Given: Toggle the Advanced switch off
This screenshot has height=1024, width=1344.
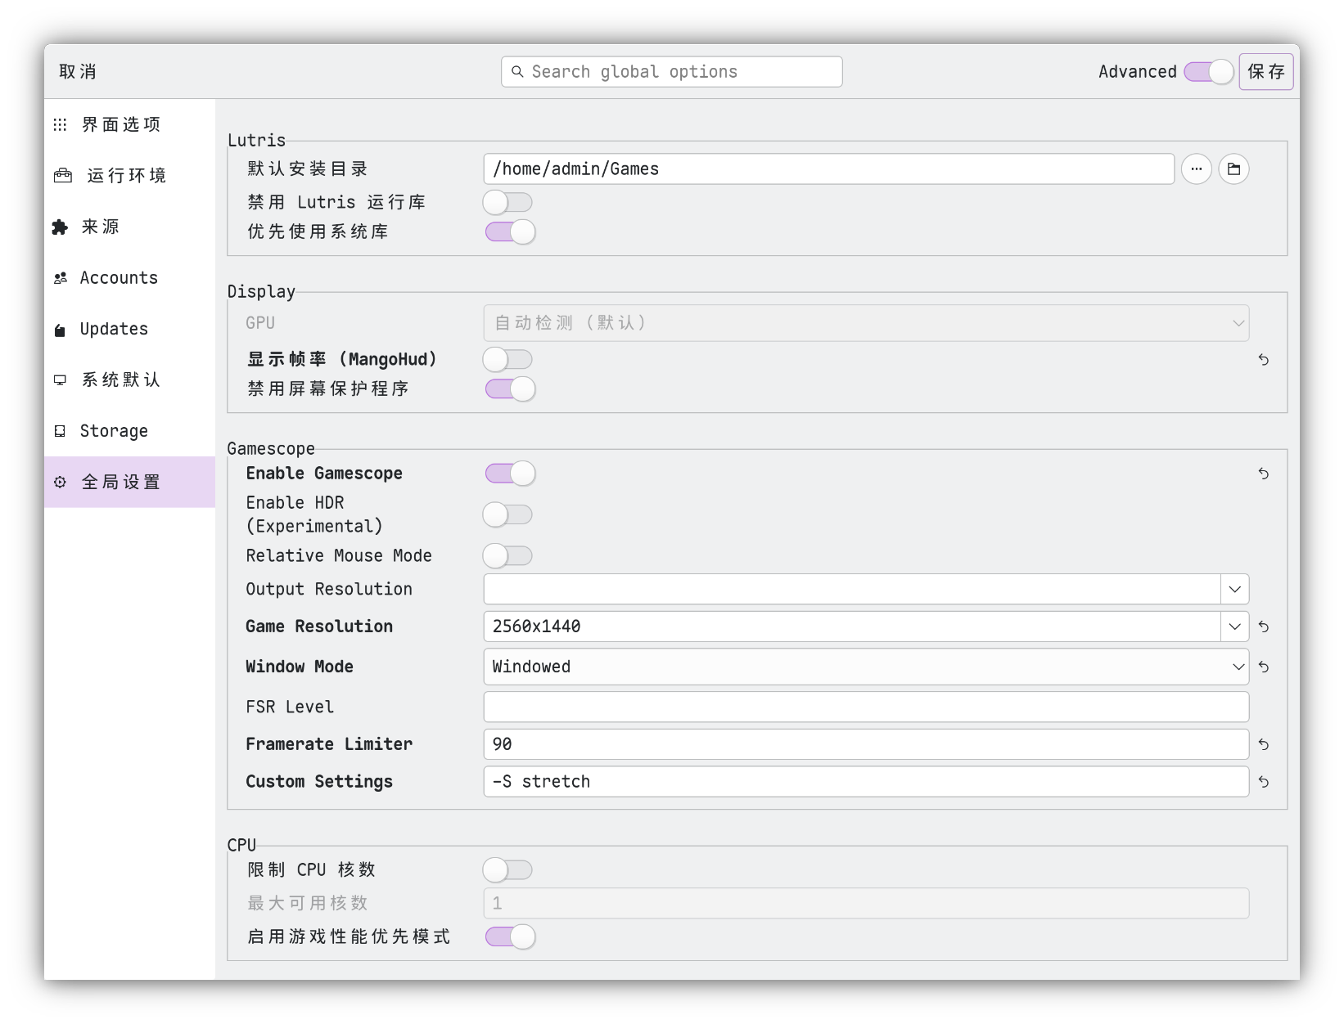Looking at the screenshot, I should (1208, 72).
